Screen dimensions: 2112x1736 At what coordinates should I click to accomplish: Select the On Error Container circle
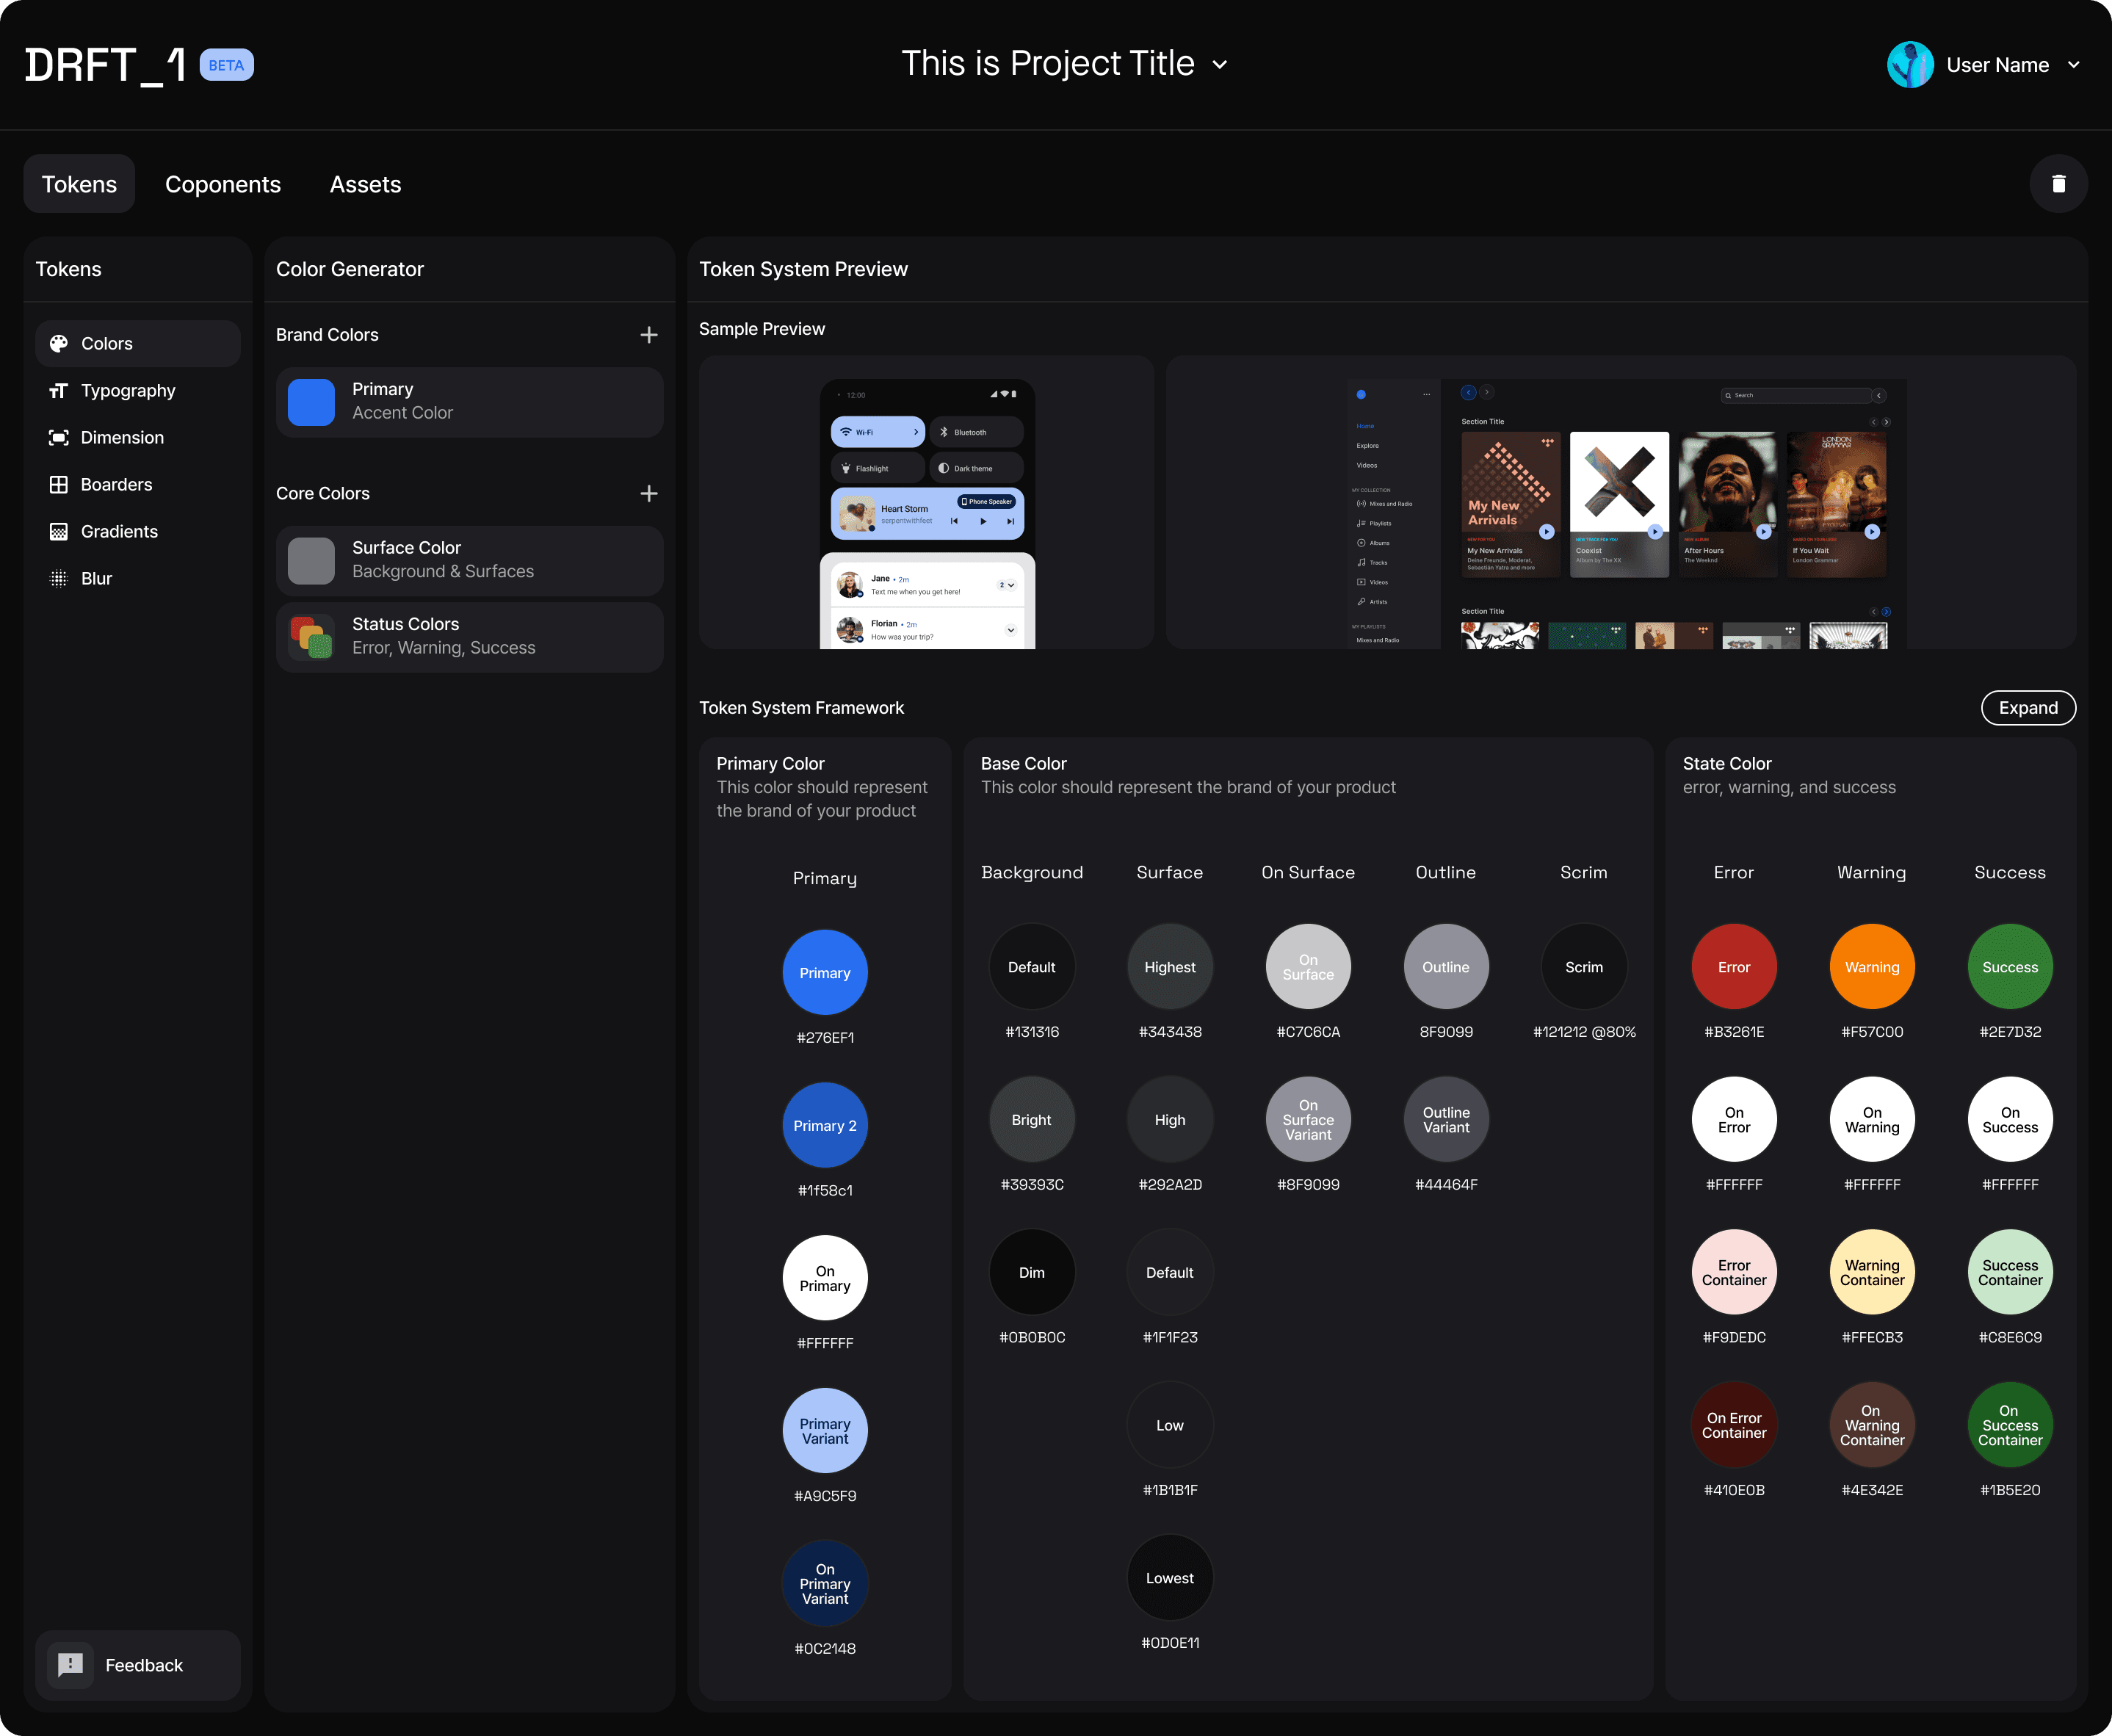point(1734,1425)
